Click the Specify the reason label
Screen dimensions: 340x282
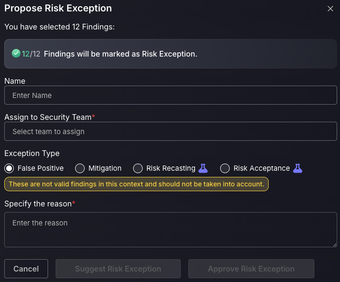tap(38, 204)
